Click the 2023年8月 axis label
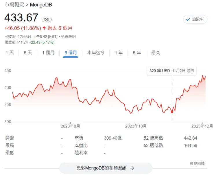This screenshot has width=214, height=175. (x=70, y=126)
